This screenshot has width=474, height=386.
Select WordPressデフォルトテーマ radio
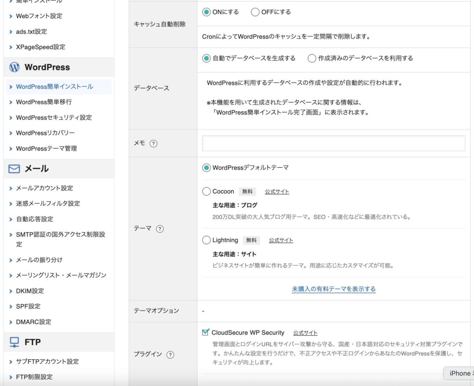tap(206, 168)
